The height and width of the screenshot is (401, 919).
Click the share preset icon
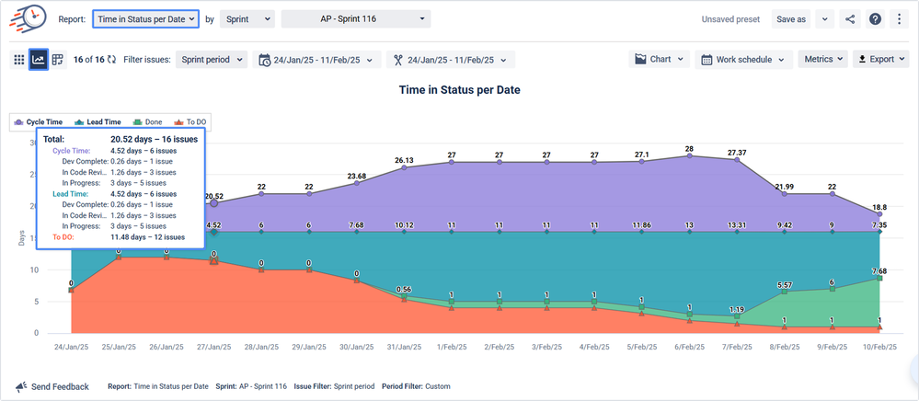[x=850, y=19]
